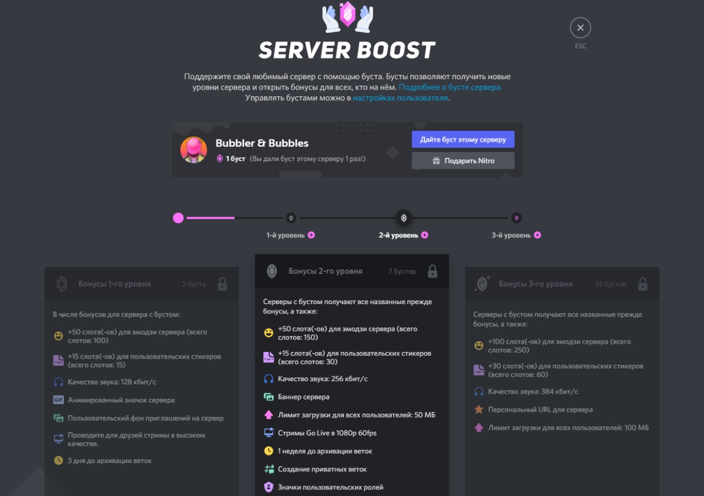This screenshot has width=704, height=496.
Task: Click the 'Бонусы 1-го уровня' heading
Action: coord(114,284)
